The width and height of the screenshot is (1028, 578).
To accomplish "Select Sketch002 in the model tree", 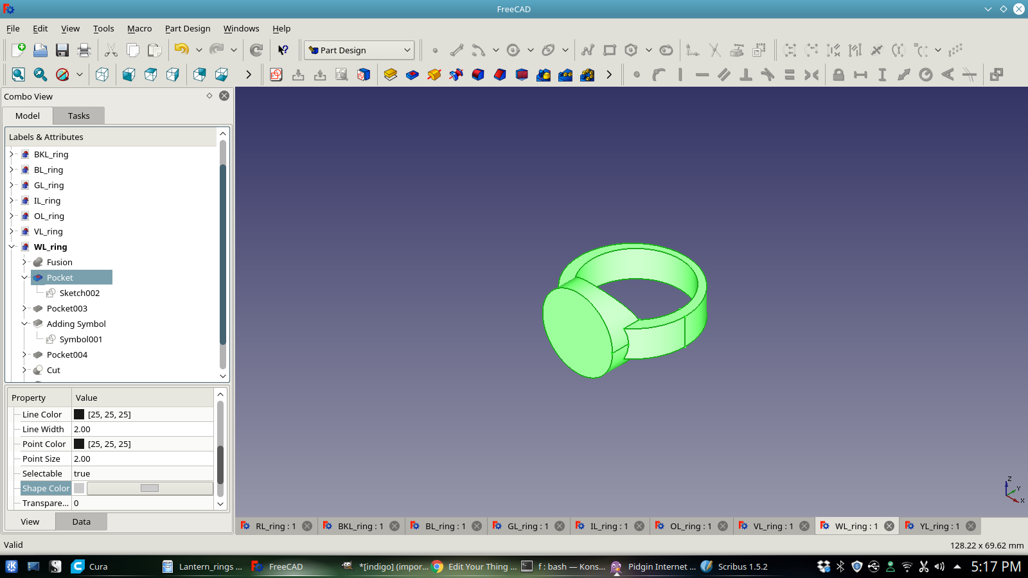I will (x=80, y=293).
